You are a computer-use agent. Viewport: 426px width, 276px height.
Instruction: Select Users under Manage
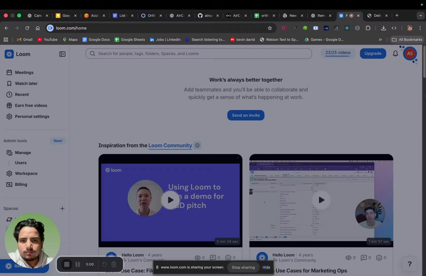pos(21,163)
